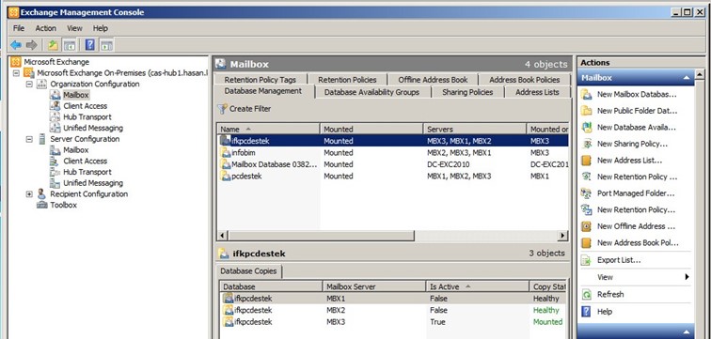The height and width of the screenshot is (339, 711).
Task: Click the Actions pane scroll up arrow
Action: pyautogui.click(x=700, y=74)
